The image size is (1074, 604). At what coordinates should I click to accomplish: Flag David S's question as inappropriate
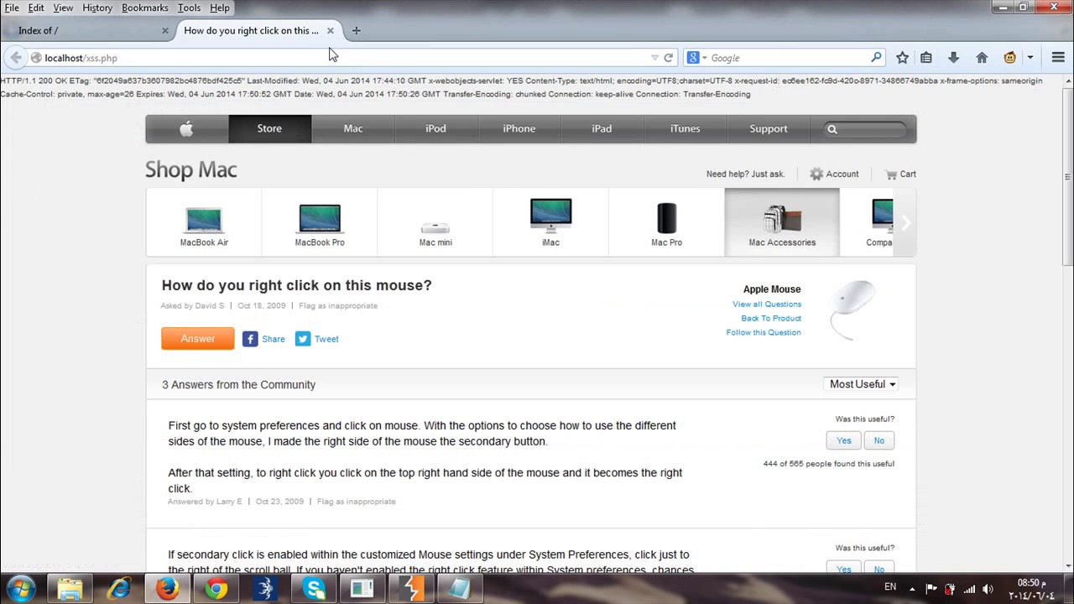pyautogui.click(x=338, y=306)
